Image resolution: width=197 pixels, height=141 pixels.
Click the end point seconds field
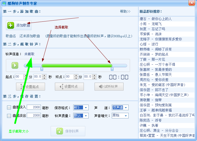click(x=88, y=77)
